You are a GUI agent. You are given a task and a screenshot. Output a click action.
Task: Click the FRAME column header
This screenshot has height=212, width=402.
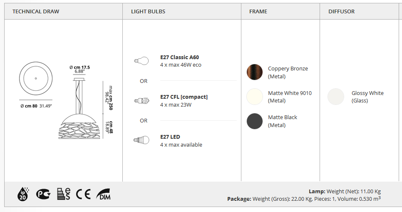(258, 11)
